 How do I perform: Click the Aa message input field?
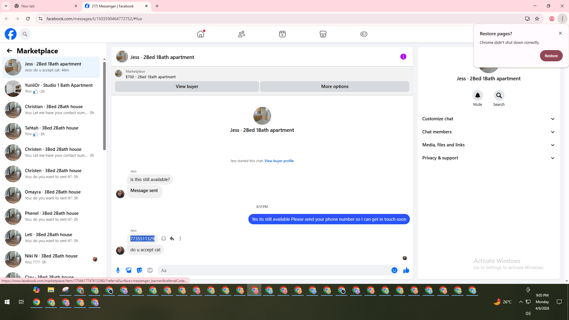tap(274, 270)
